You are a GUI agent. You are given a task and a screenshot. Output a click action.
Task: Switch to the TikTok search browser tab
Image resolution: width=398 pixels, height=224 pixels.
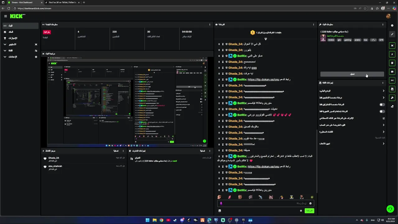[x=62, y=2]
